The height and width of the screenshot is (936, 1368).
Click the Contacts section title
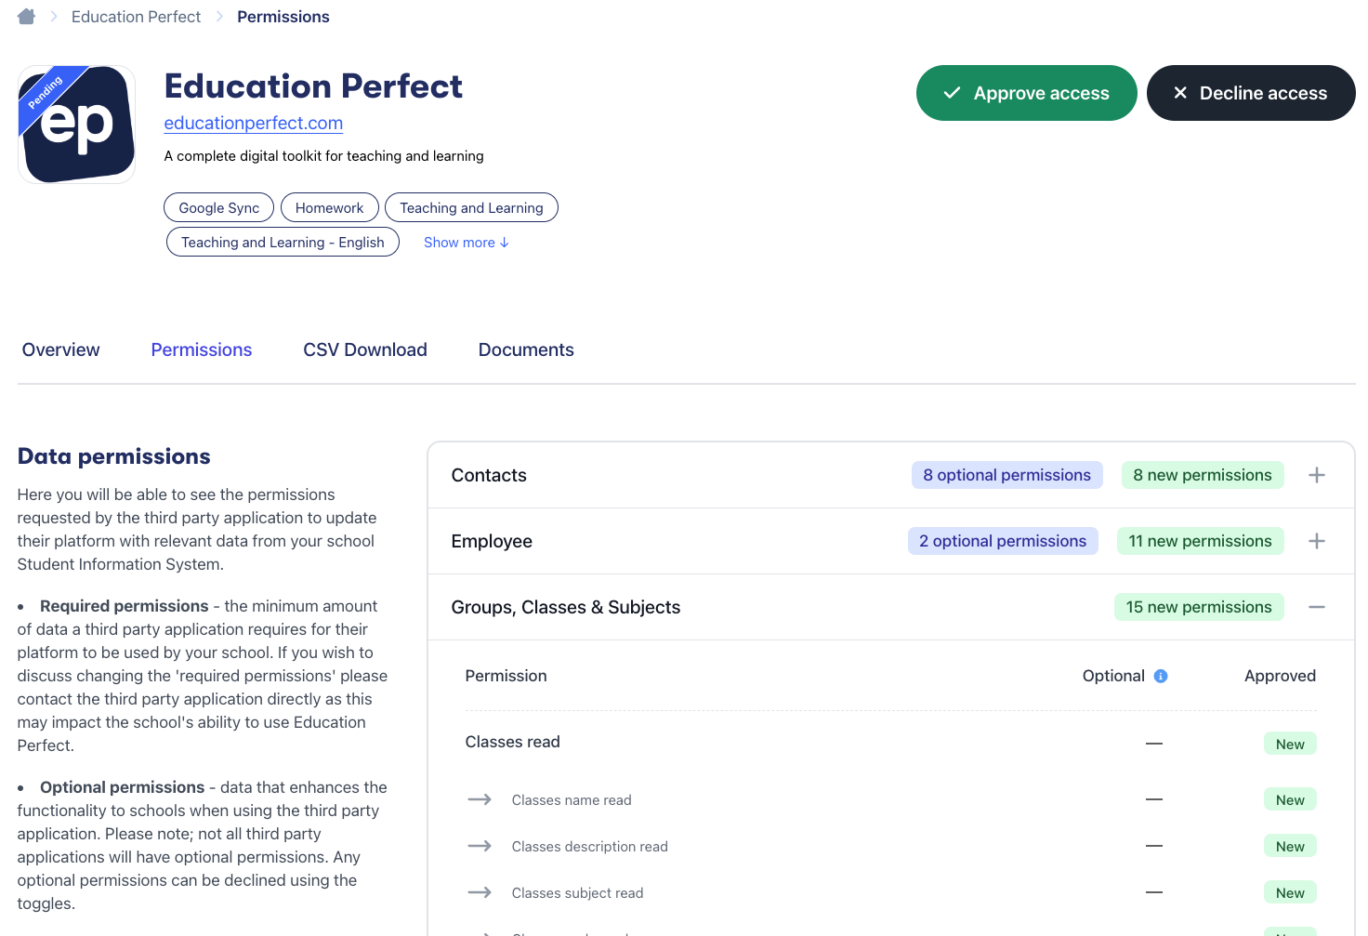489,475
